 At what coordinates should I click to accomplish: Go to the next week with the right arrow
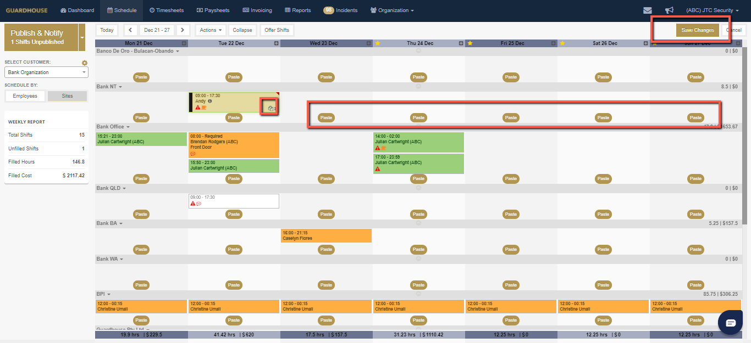(183, 30)
